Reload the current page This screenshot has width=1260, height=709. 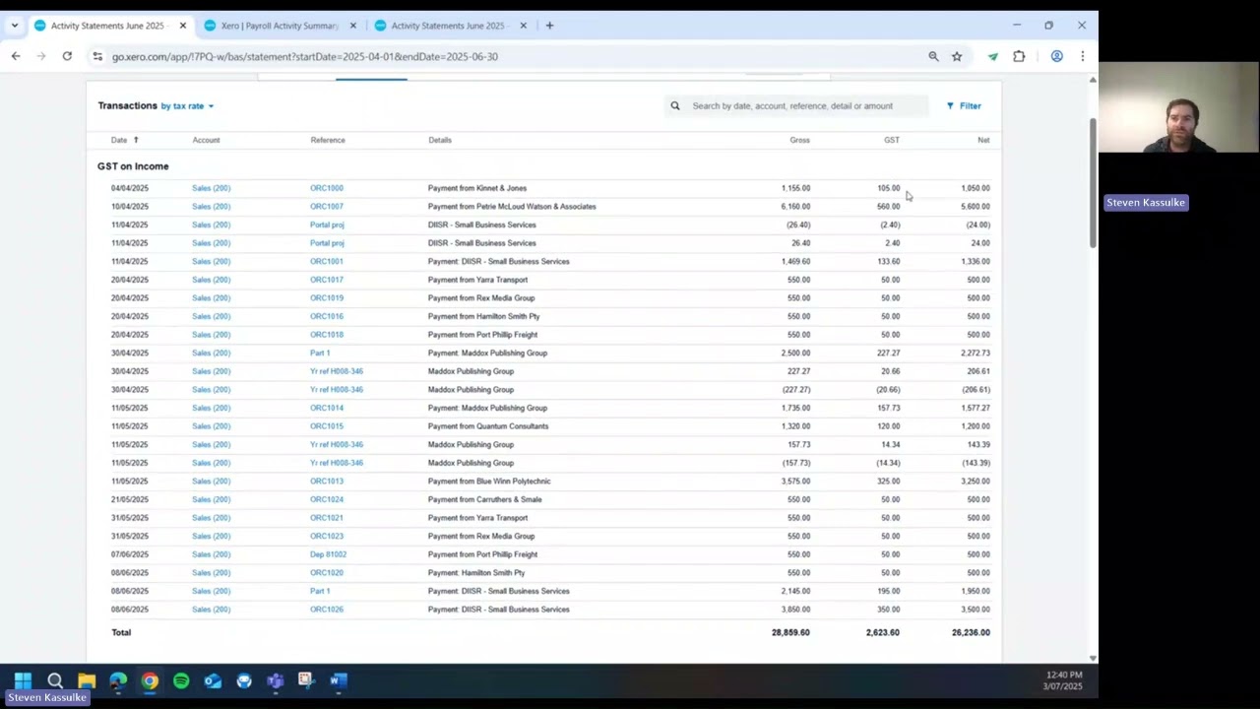[x=67, y=56]
